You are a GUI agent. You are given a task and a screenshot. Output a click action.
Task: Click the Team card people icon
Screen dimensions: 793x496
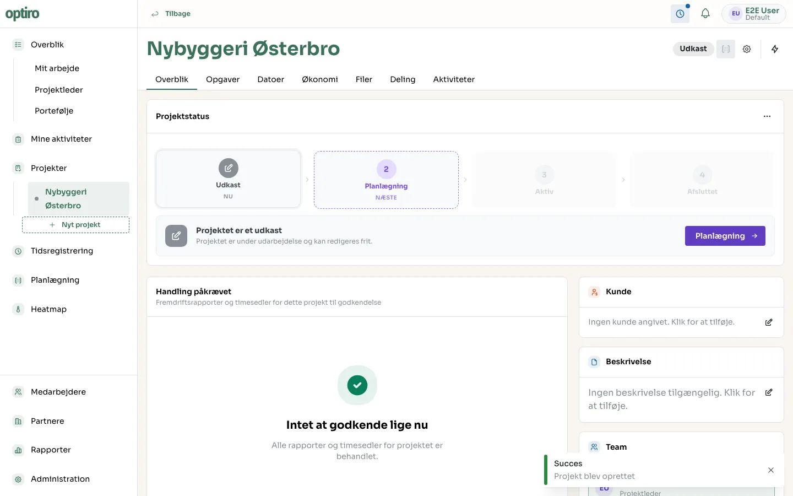tap(594, 447)
